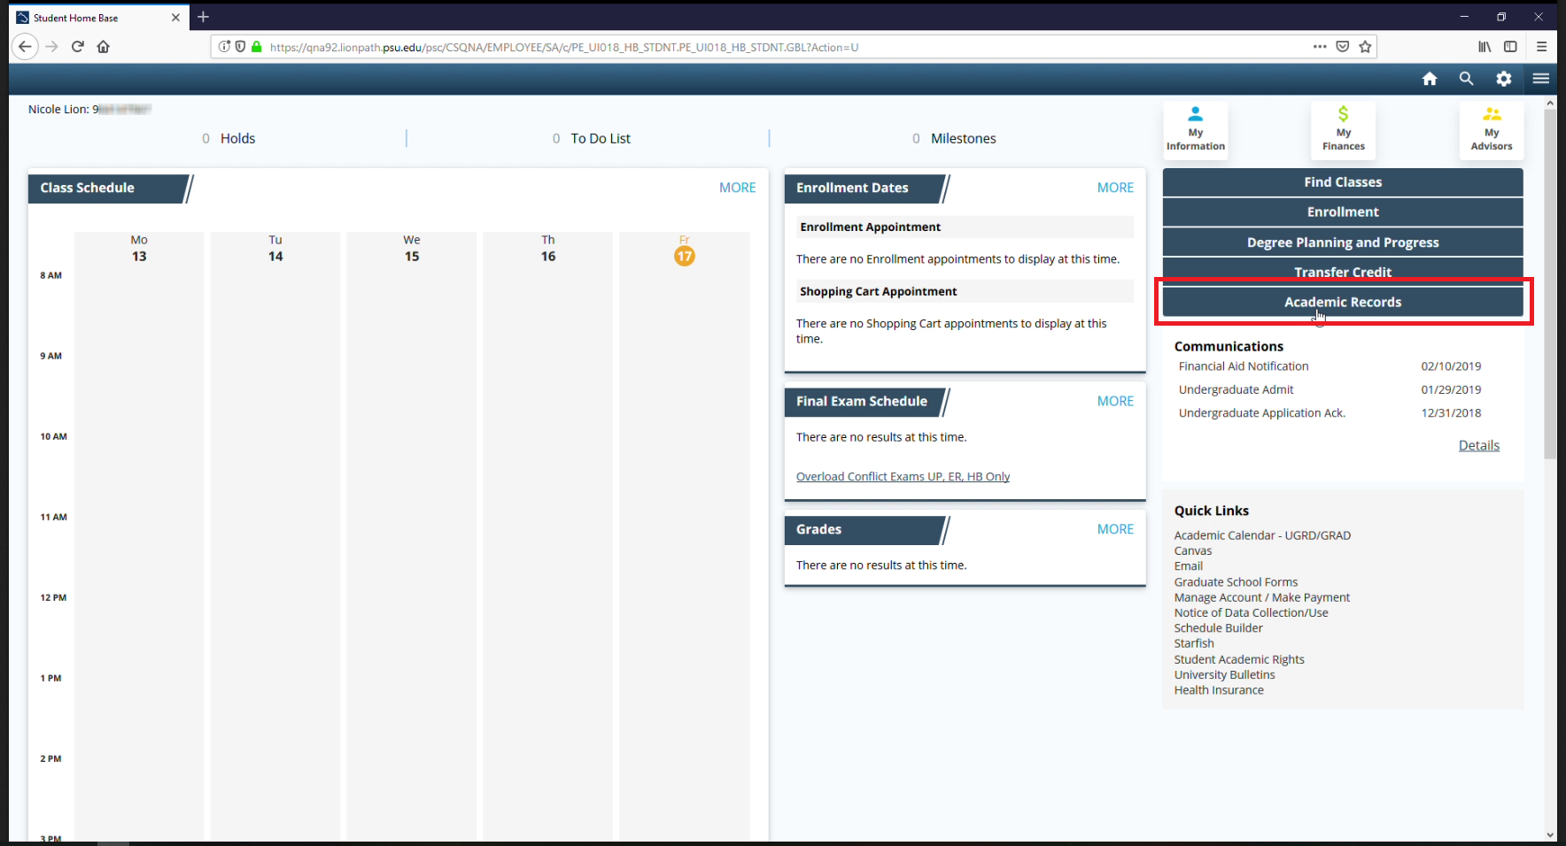Click the Enrollment button
This screenshot has height=846, width=1566.
[x=1343, y=212]
